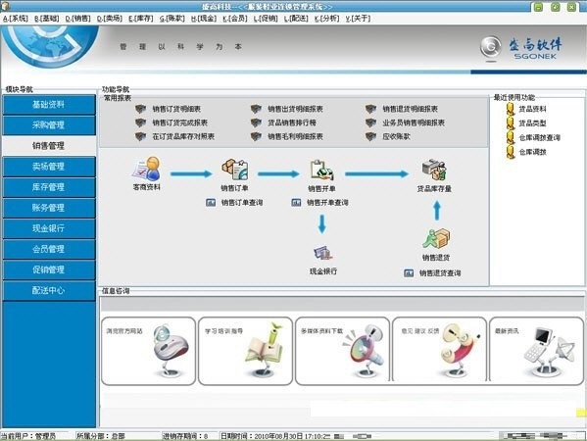The height and width of the screenshot is (441, 587).
Task: Open the L.[配送] menu
Action: pyautogui.click(x=296, y=19)
